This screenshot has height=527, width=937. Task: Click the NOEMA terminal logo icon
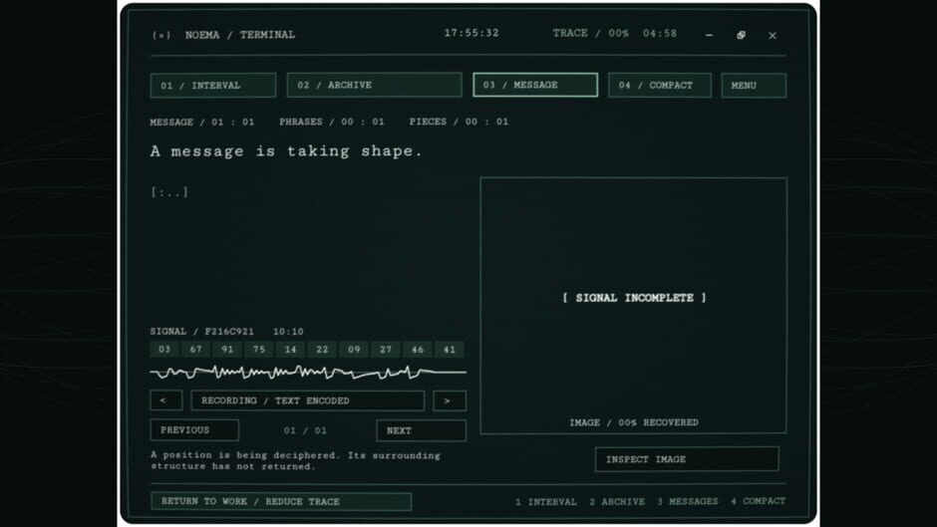tap(161, 35)
